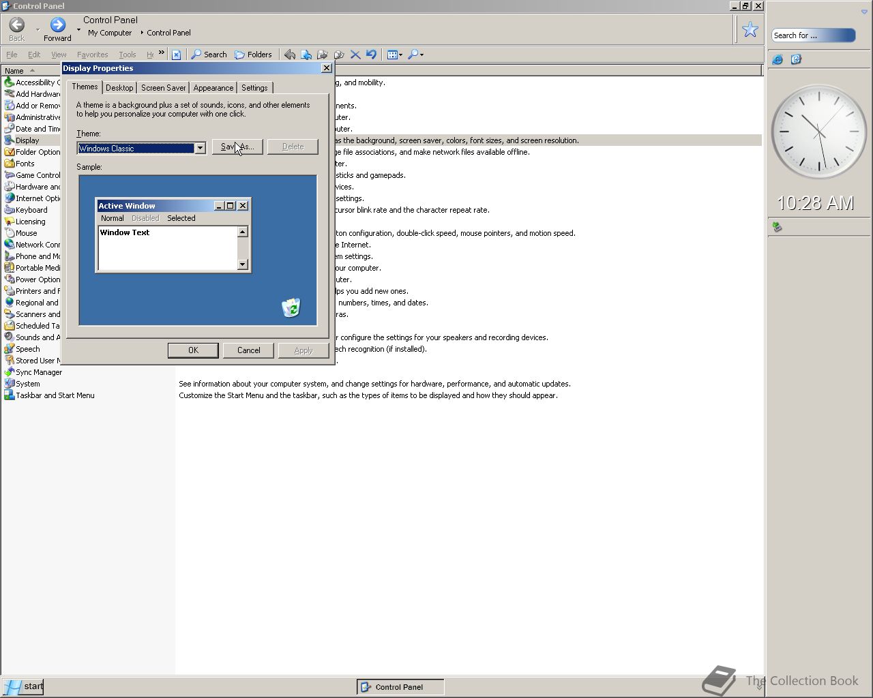Click the sample window scrollbar up arrow
This screenshot has width=873, height=698.
pyautogui.click(x=242, y=232)
